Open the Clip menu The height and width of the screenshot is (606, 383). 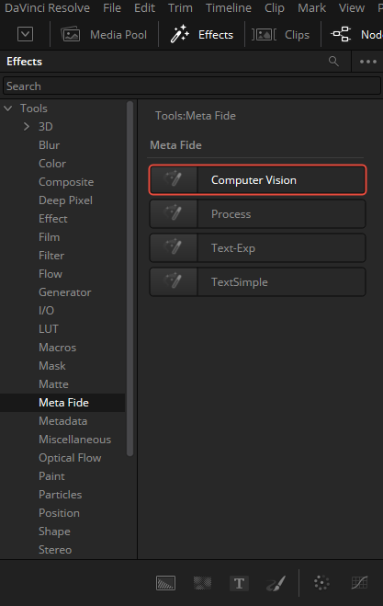coord(274,7)
